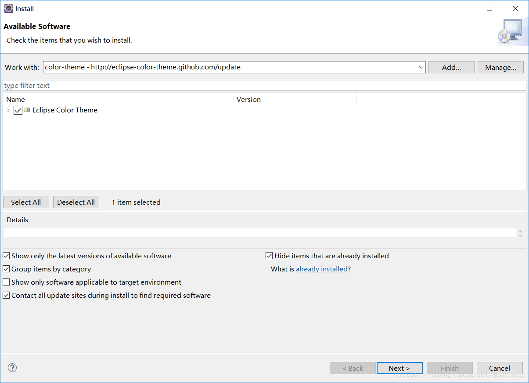The width and height of the screenshot is (529, 383).
Task: Uncheck the Eclipse Color Theme checkbox
Action: point(18,110)
